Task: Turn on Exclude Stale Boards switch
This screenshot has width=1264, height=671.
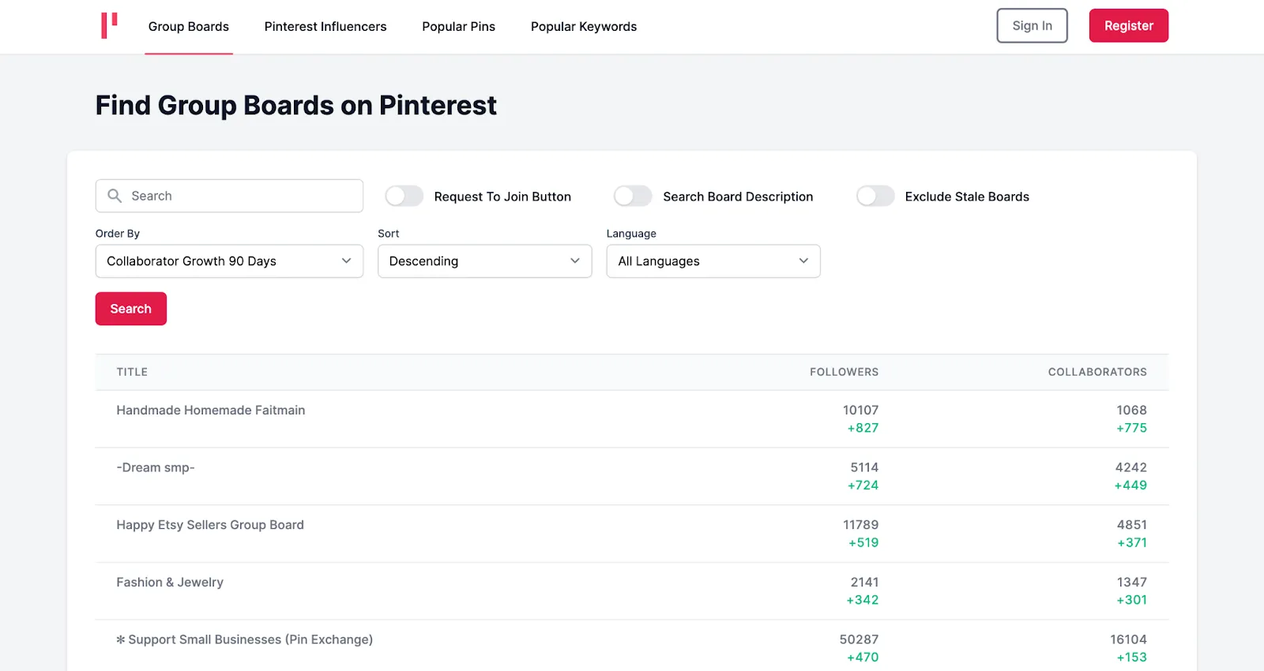Action: click(x=875, y=196)
